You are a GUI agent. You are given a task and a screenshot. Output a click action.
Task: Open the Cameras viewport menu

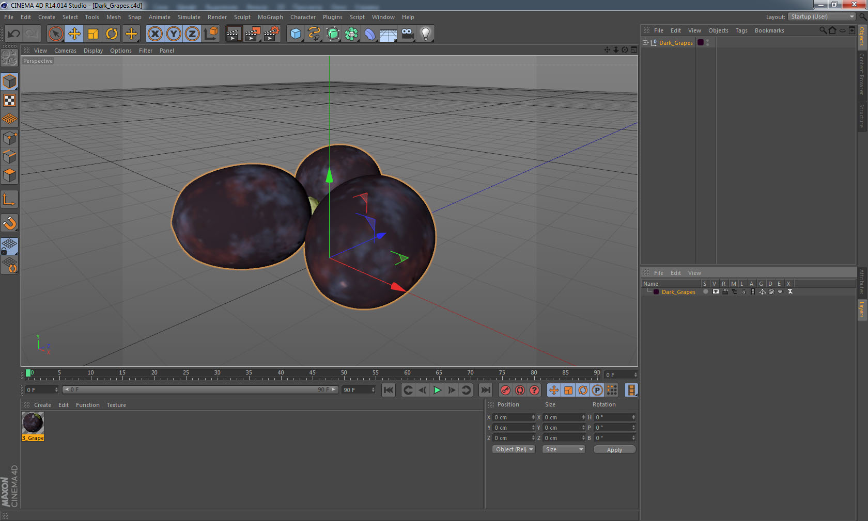tap(65, 51)
